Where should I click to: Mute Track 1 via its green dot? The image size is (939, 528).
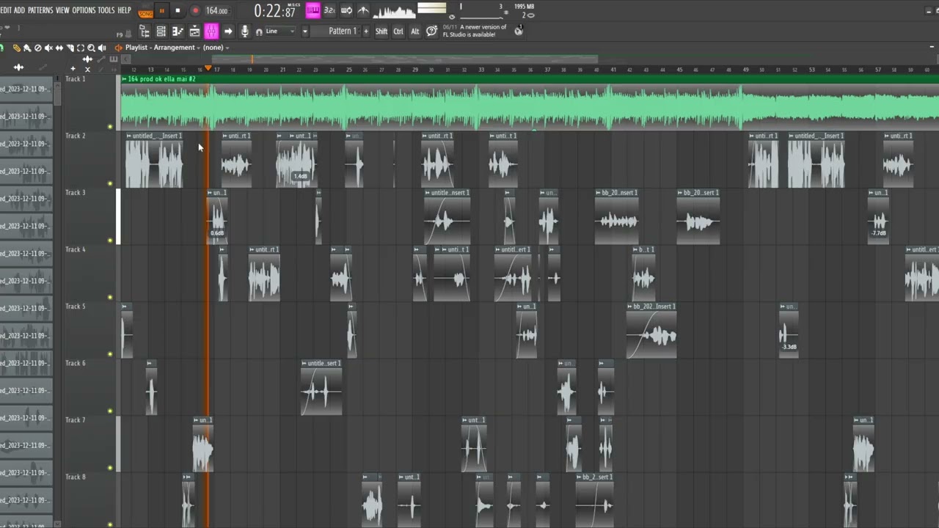110,126
